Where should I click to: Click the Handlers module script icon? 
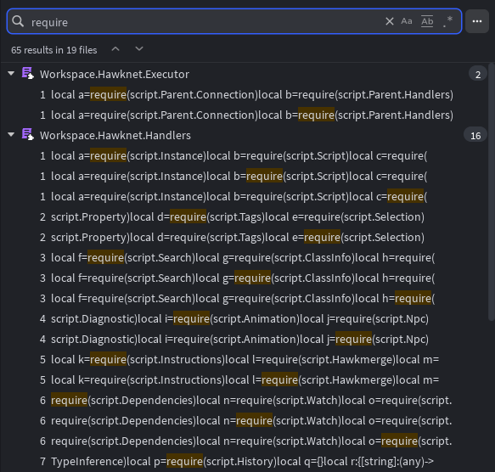click(x=27, y=134)
